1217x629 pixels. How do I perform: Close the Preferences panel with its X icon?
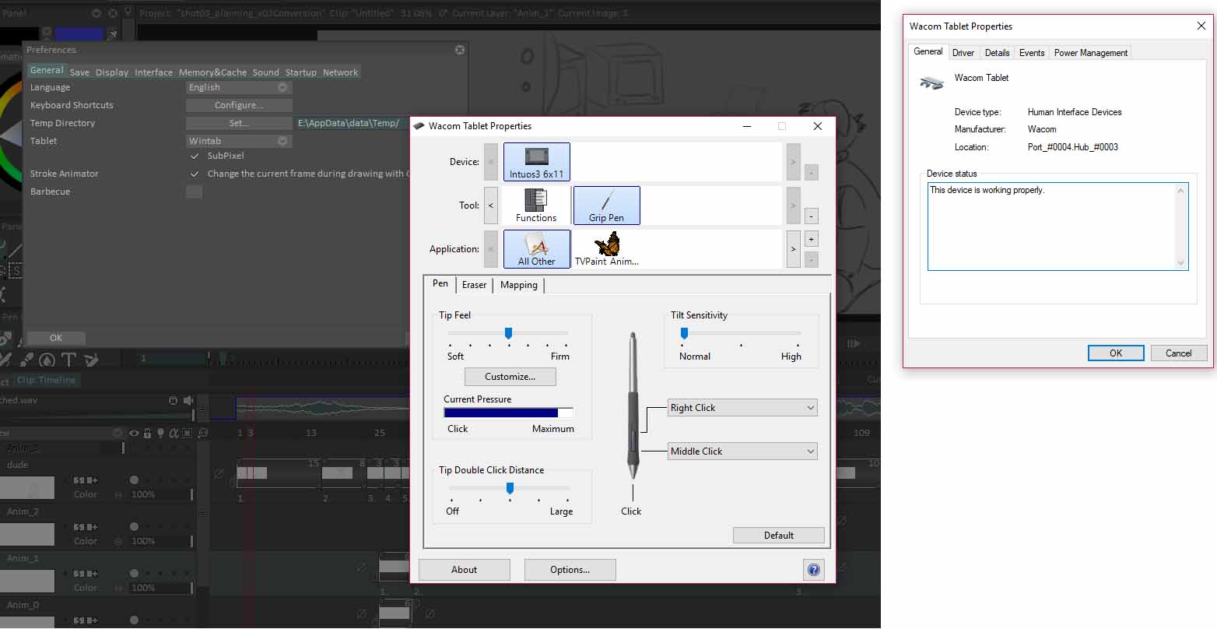460,50
